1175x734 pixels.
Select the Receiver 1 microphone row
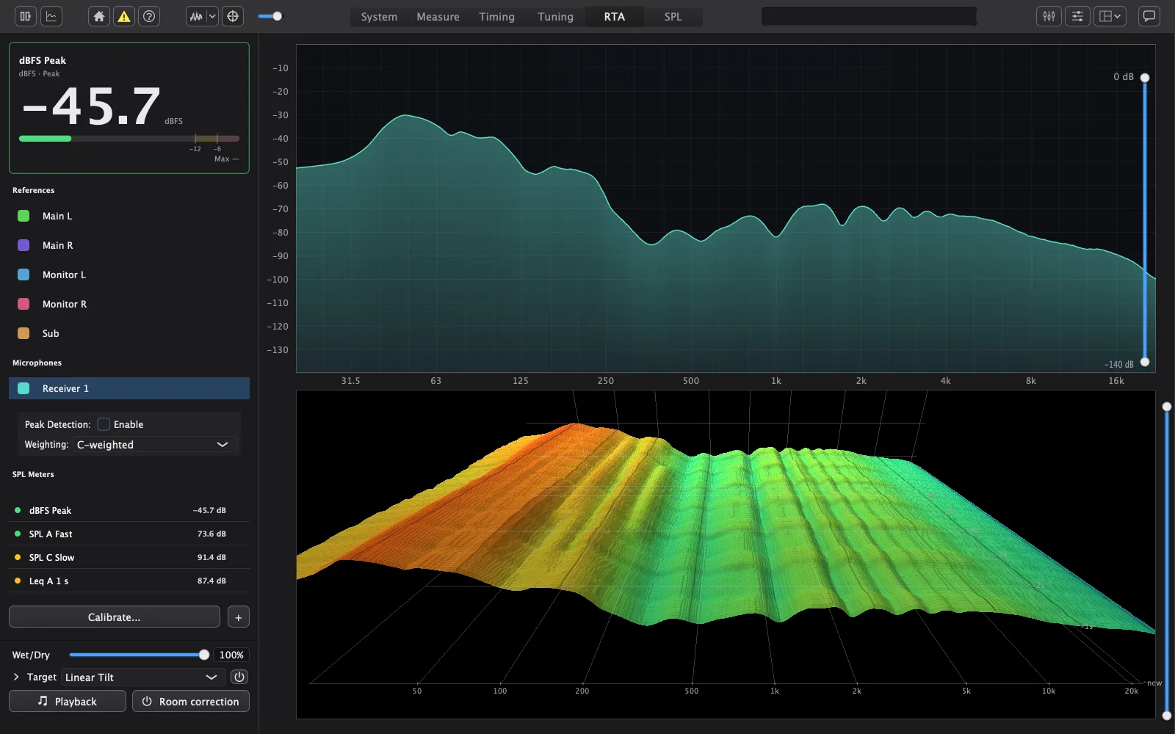tap(129, 388)
